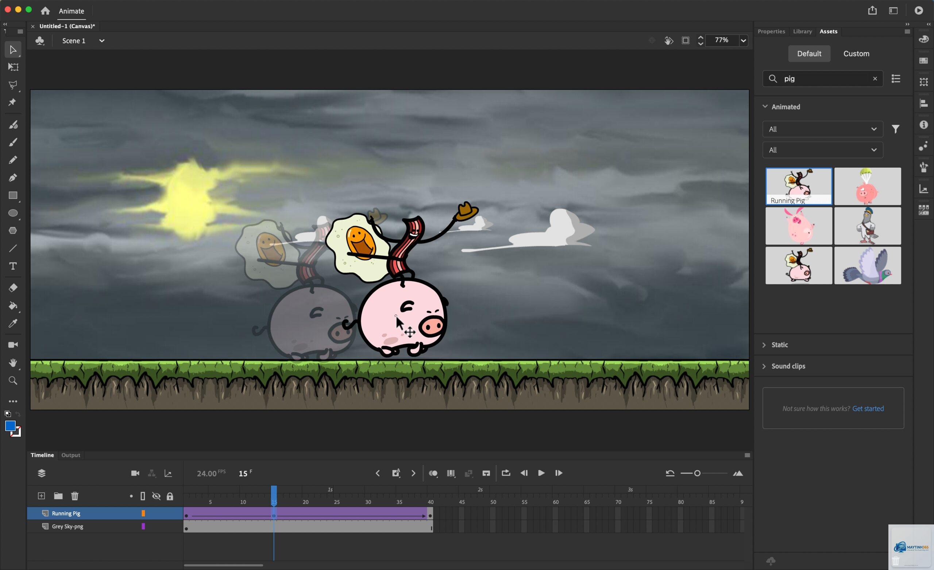The height and width of the screenshot is (570, 934).
Task: Select the Asset Warp pin tool
Action: (x=12, y=102)
